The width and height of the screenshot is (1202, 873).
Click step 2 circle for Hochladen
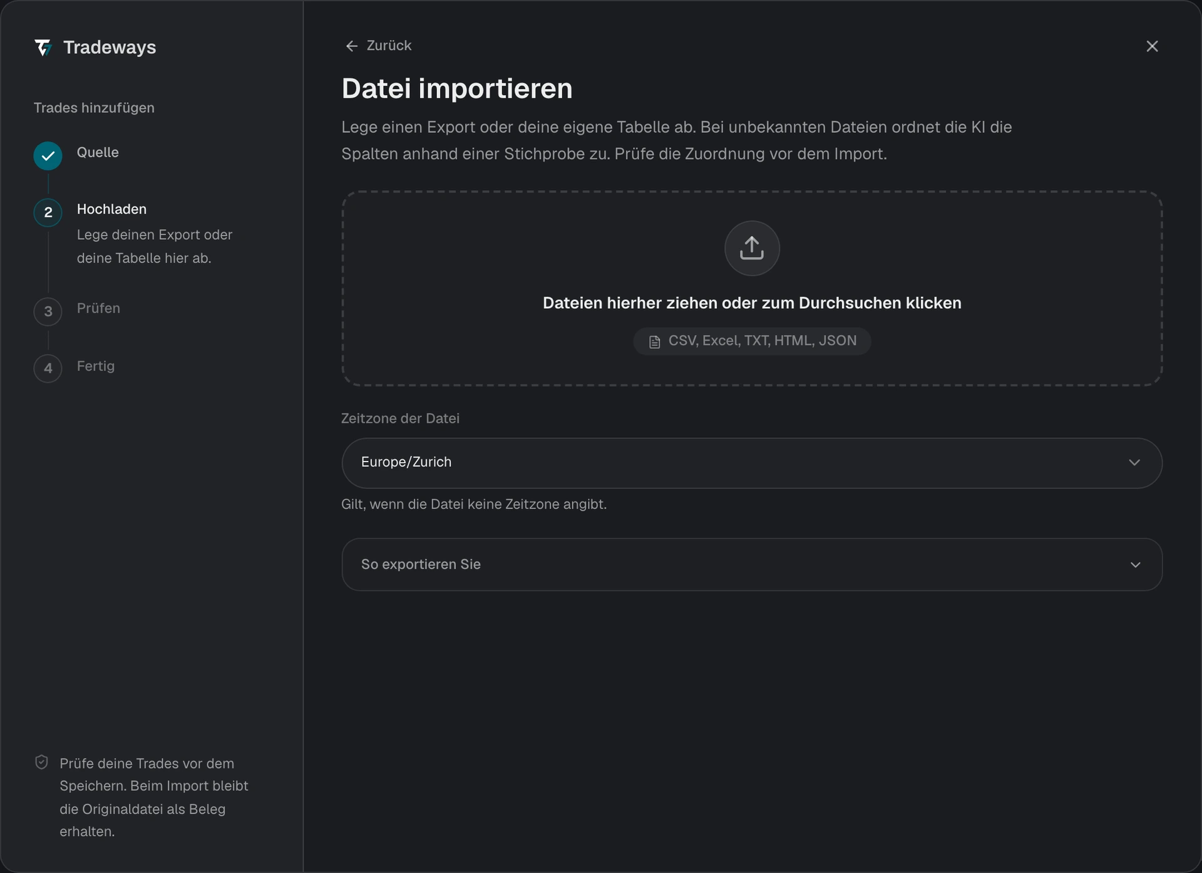[x=48, y=212]
